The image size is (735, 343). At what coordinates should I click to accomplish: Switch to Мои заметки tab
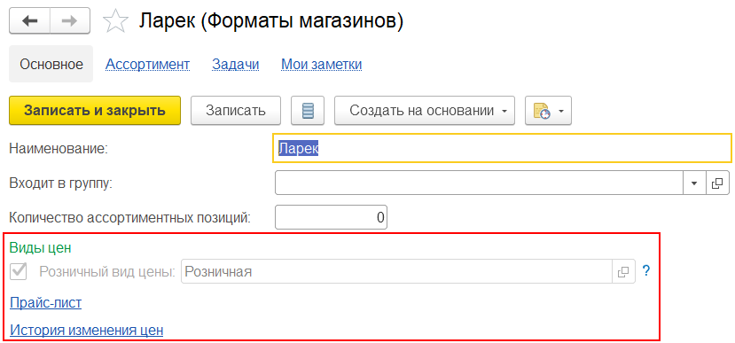(322, 64)
